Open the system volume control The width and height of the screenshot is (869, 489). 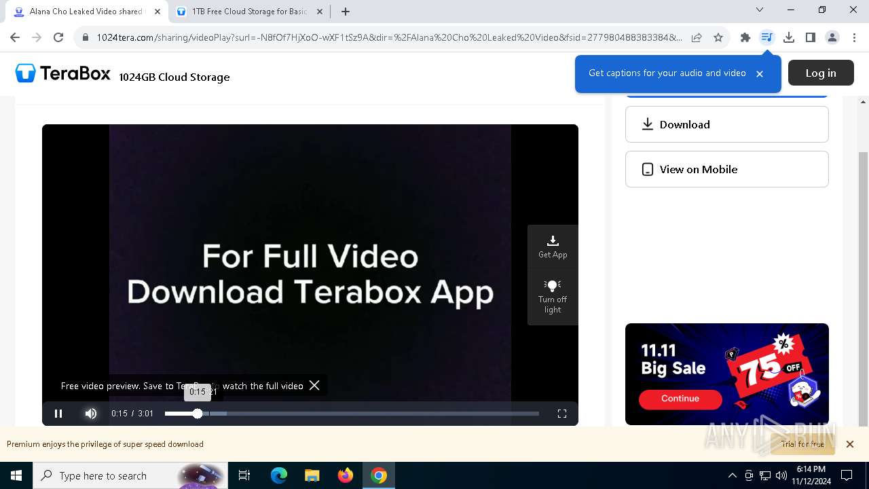point(781,475)
